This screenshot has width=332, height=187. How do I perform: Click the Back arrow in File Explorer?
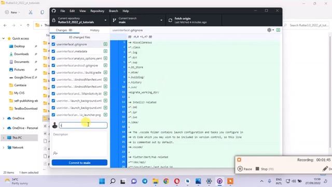coord(5,25)
